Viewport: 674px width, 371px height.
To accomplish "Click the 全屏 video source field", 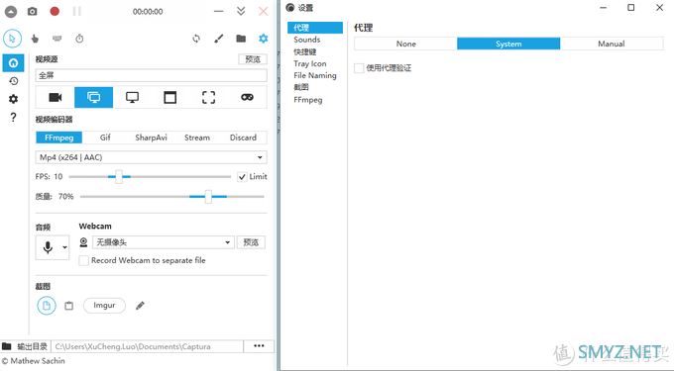I will click(151, 75).
